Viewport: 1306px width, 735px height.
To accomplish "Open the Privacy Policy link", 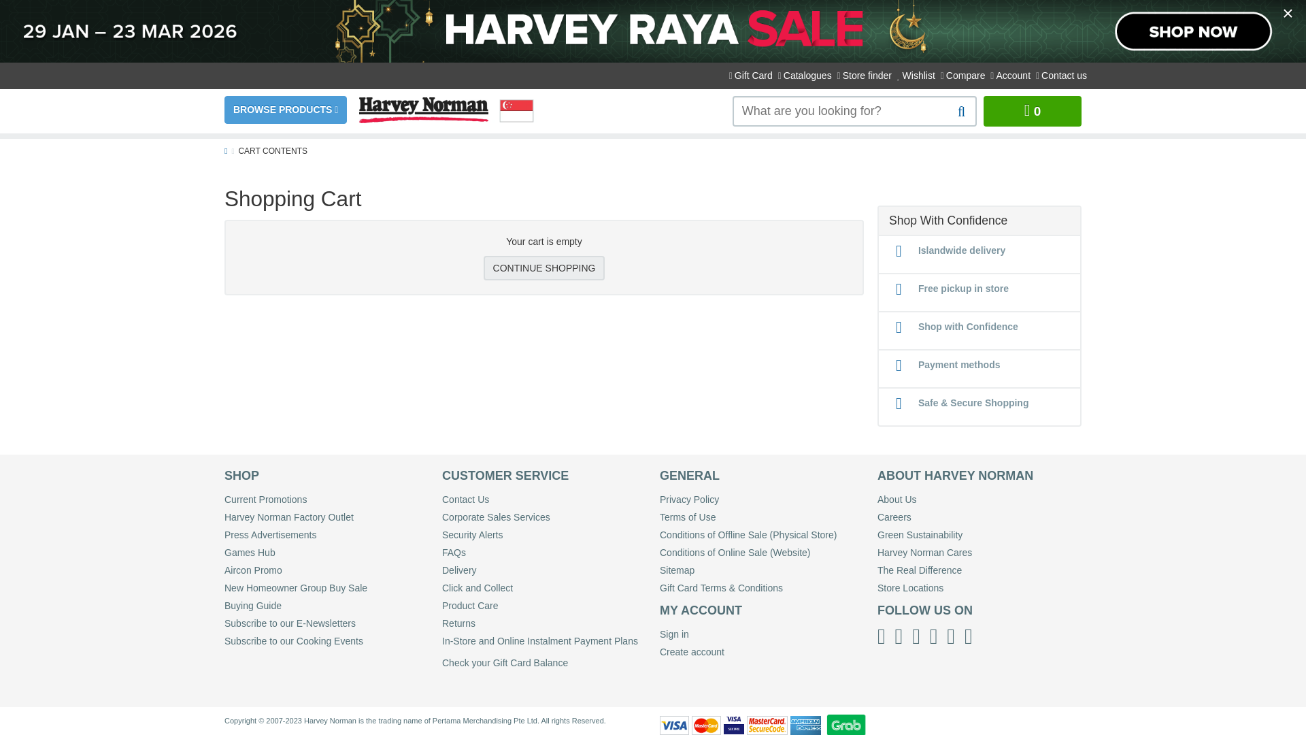I will coord(689,500).
